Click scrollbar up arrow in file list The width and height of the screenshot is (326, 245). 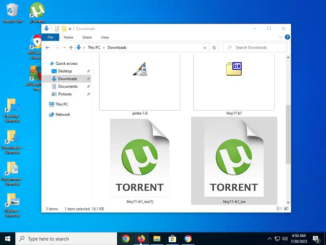(x=288, y=57)
